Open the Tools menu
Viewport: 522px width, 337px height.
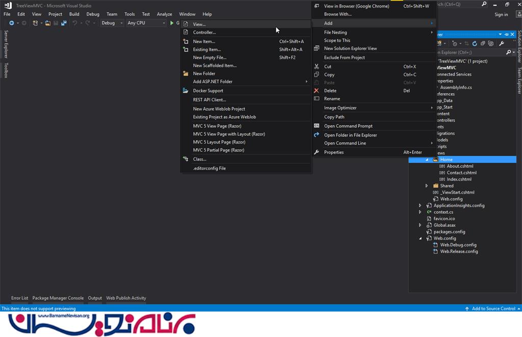click(129, 14)
